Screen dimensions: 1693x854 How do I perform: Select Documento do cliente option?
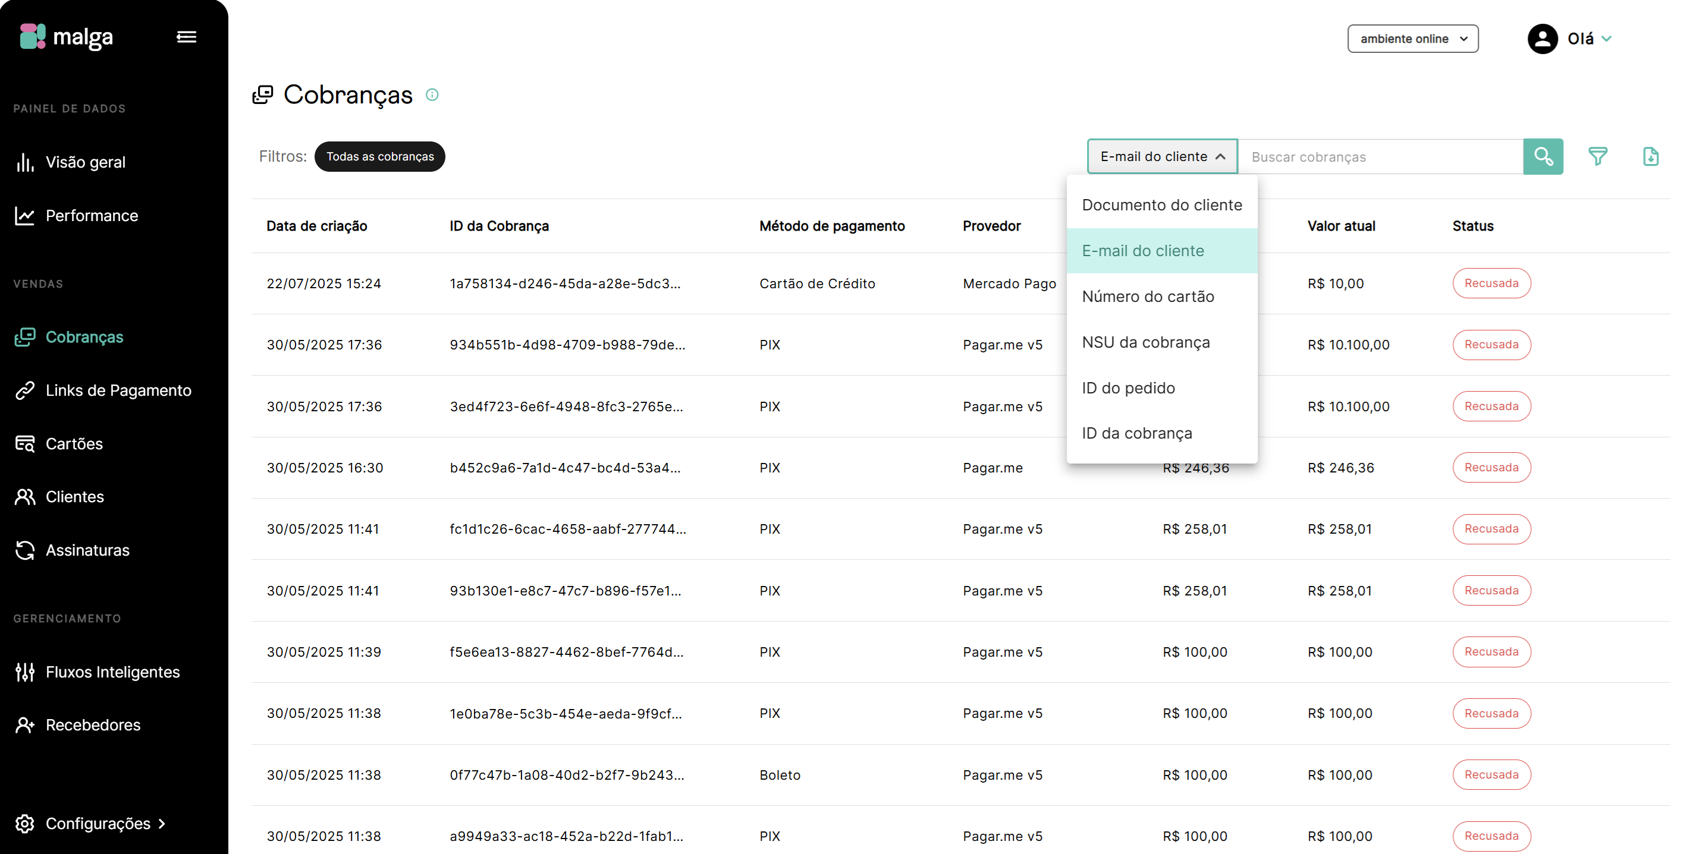tap(1161, 205)
